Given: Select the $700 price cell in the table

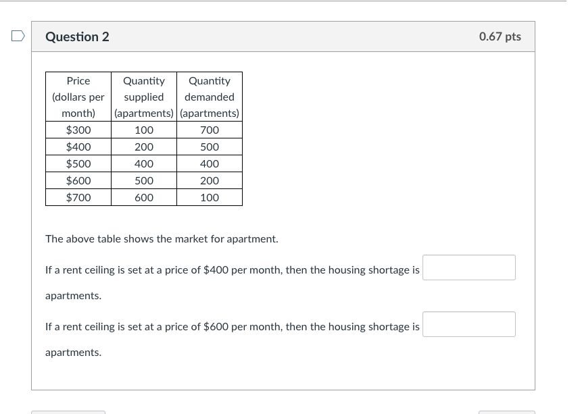Looking at the screenshot, I should pyautogui.click(x=78, y=197).
